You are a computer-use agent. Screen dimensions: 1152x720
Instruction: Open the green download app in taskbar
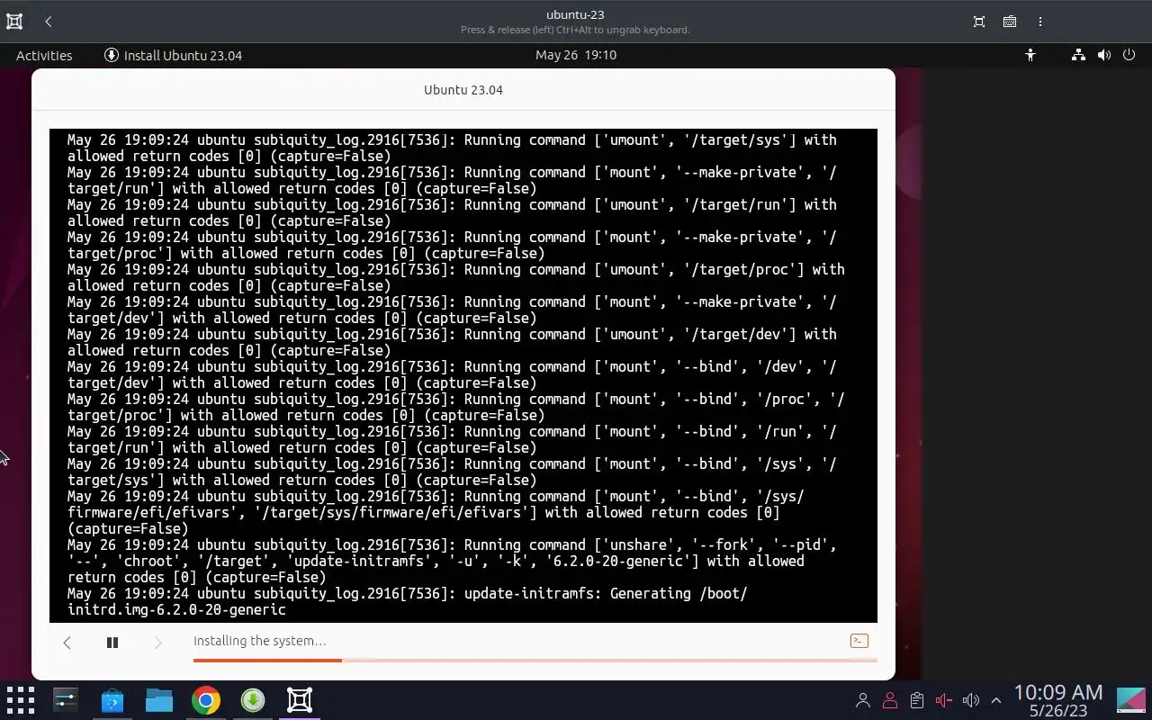253,700
